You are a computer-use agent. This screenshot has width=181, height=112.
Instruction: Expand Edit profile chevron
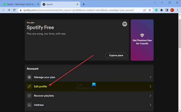(150, 86)
